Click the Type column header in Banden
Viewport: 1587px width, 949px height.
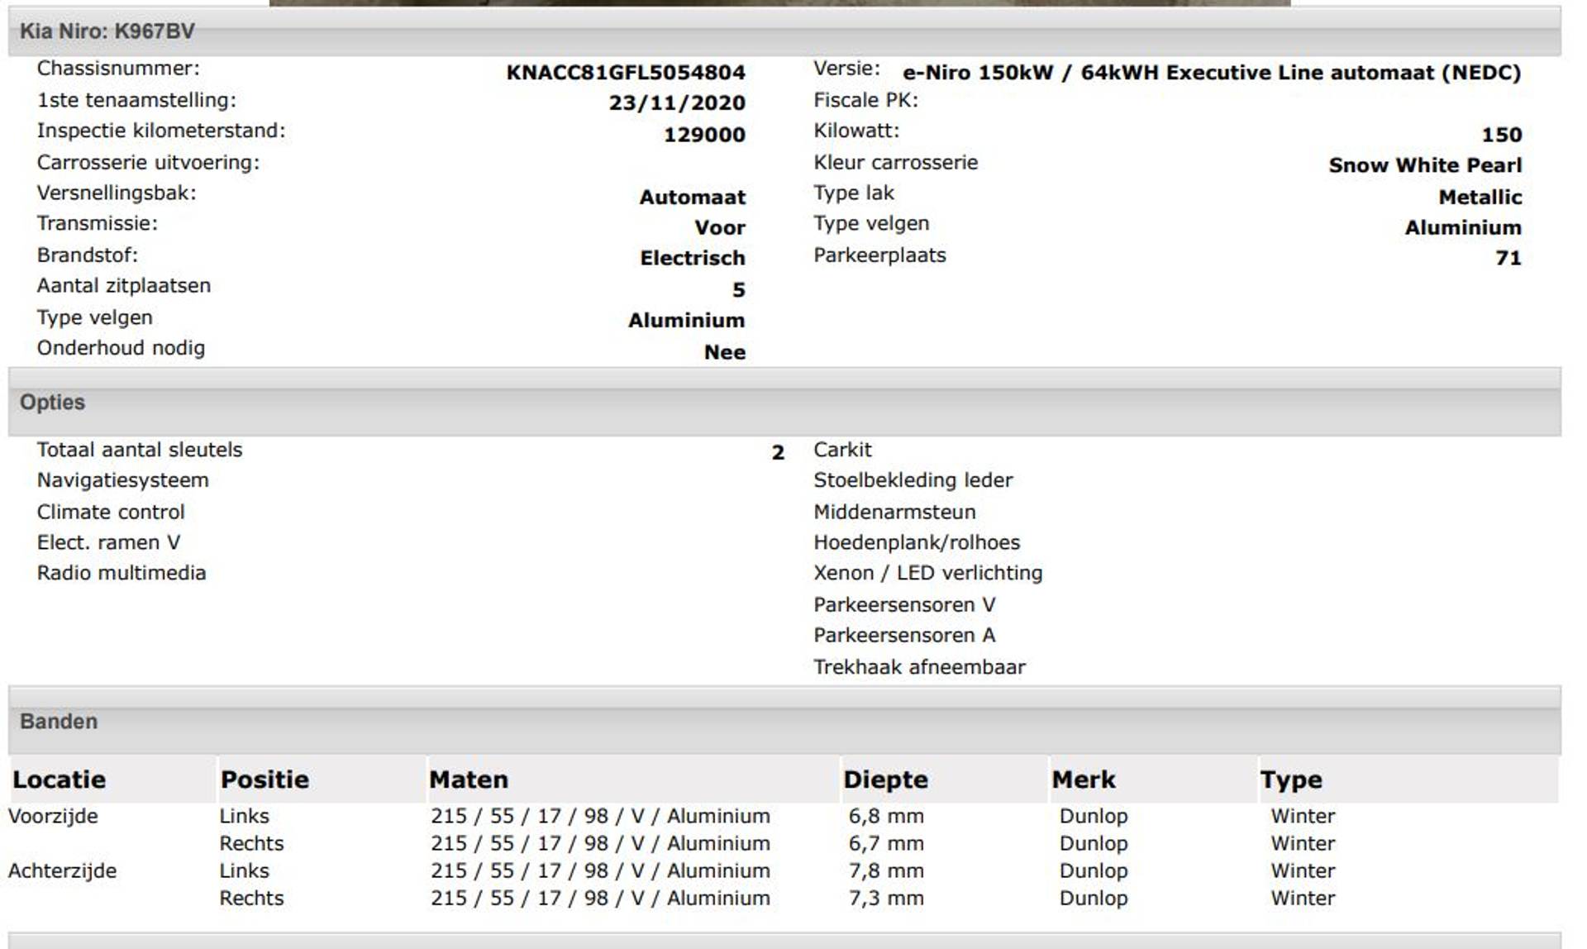pyautogui.click(x=1291, y=780)
